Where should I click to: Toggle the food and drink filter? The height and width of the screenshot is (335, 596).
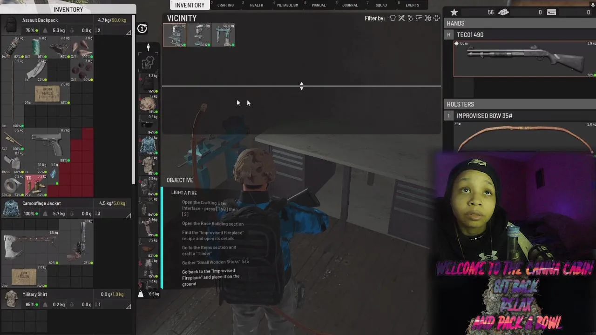click(x=410, y=18)
